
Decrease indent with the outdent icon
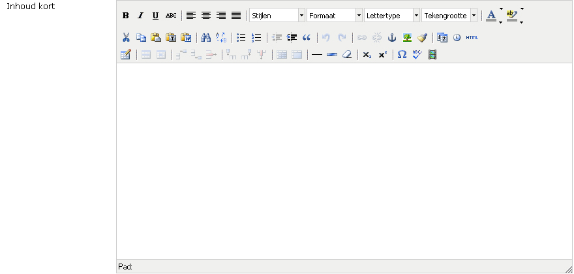(277, 37)
